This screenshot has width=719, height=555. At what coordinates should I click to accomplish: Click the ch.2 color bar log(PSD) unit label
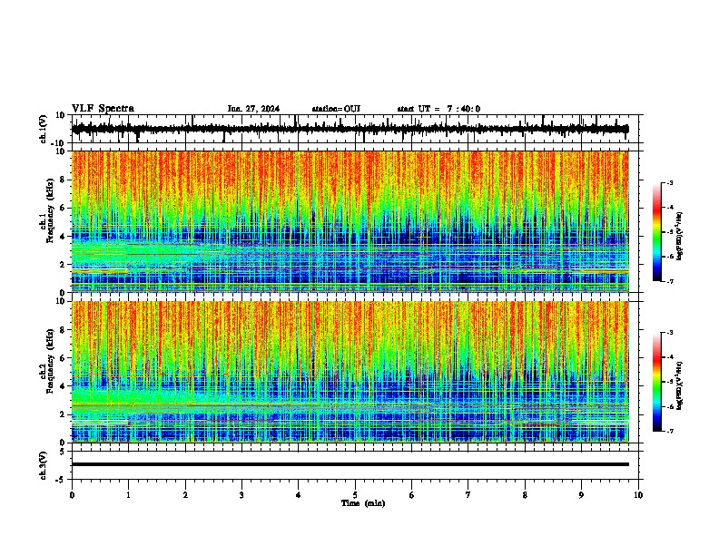click(x=679, y=386)
